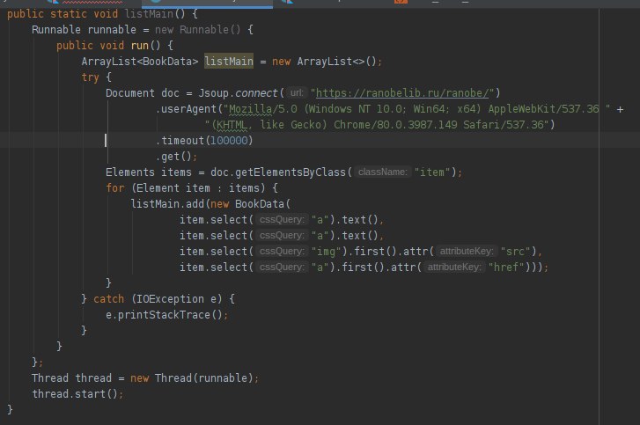
Task: Click the "href" string literal
Action: tap(505, 267)
